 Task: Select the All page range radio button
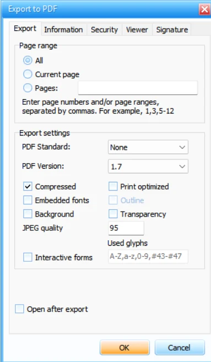pyautogui.click(x=28, y=61)
